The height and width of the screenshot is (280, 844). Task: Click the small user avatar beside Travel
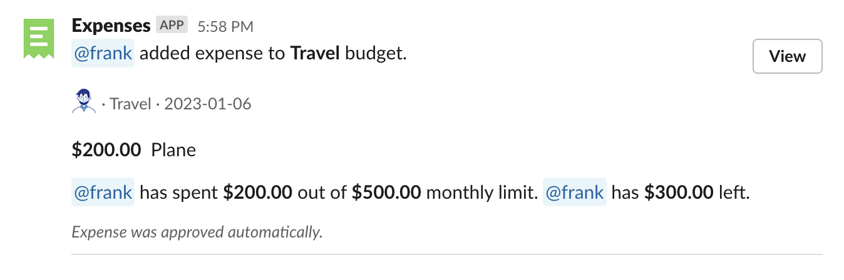pyautogui.click(x=84, y=102)
